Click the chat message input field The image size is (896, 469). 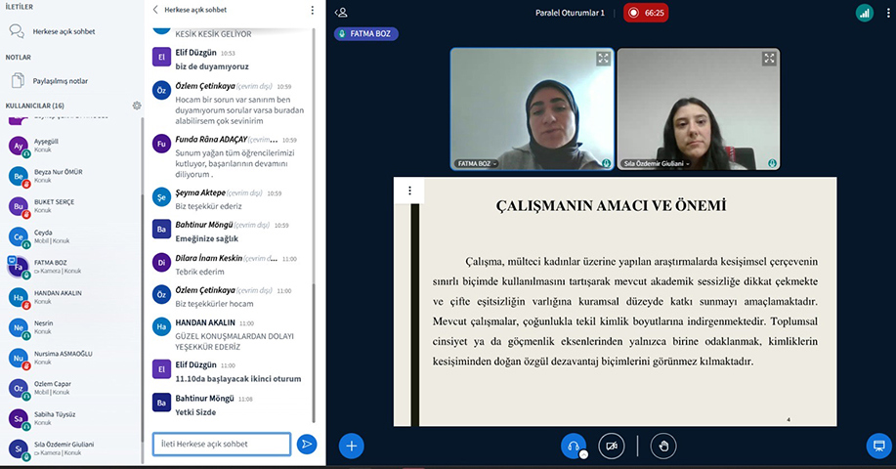pos(222,445)
